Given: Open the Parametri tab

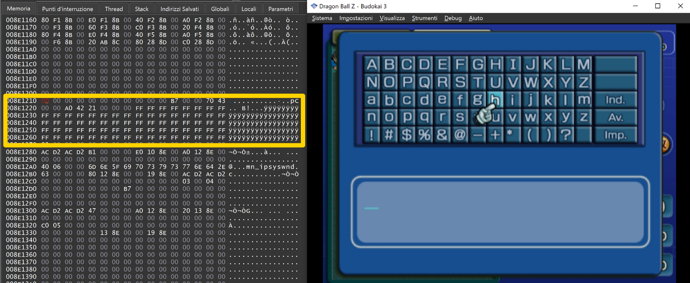Looking at the screenshot, I should point(281,9).
